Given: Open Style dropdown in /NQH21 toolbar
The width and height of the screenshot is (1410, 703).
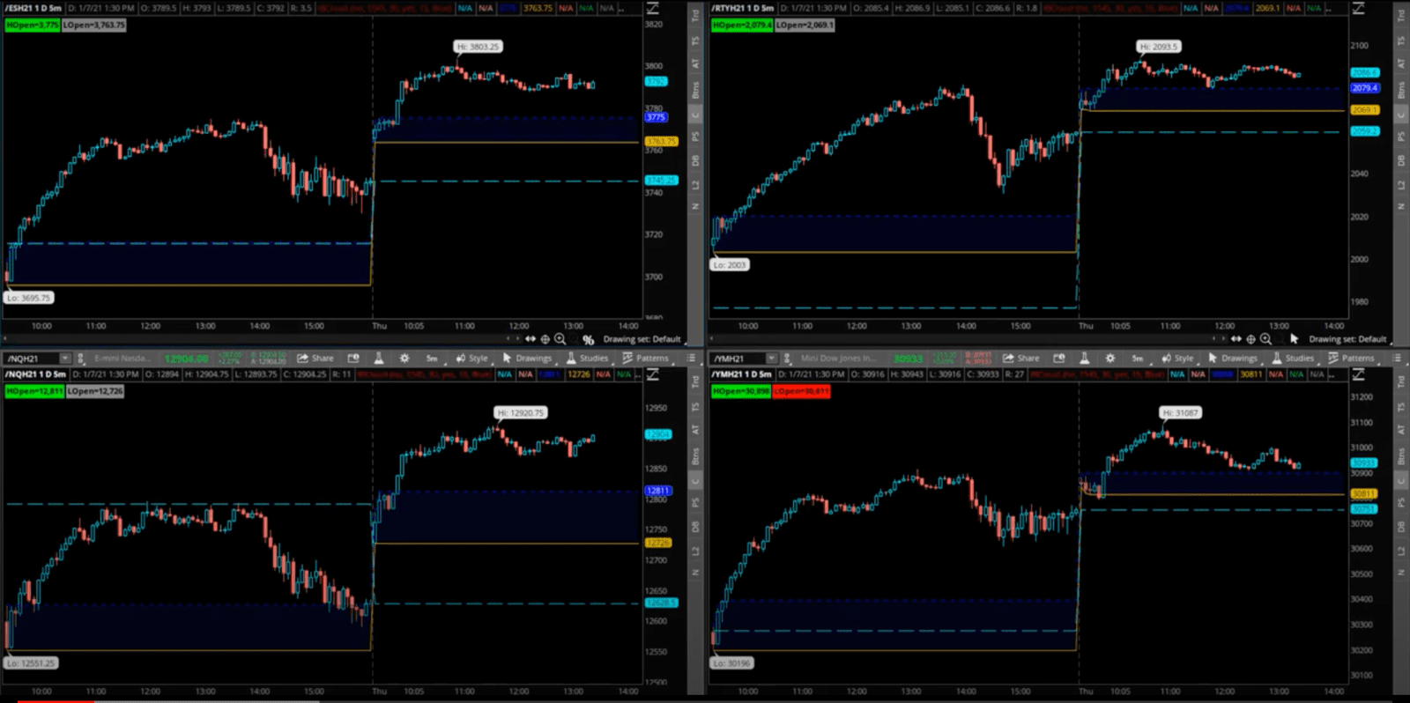Looking at the screenshot, I should pyautogui.click(x=471, y=359).
